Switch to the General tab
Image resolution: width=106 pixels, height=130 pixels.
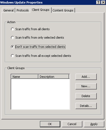pos(8,10)
